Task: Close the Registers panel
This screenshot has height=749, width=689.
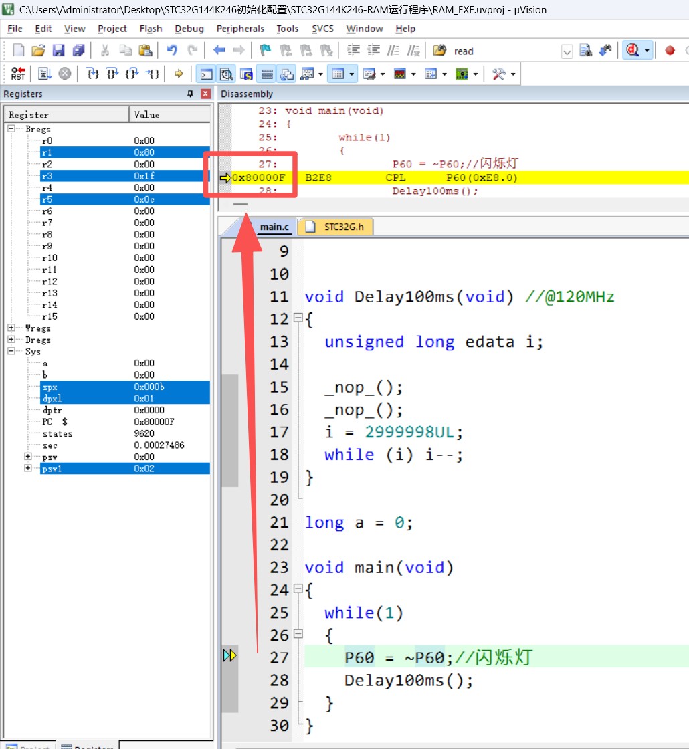Action: pyautogui.click(x=205, y=94)
